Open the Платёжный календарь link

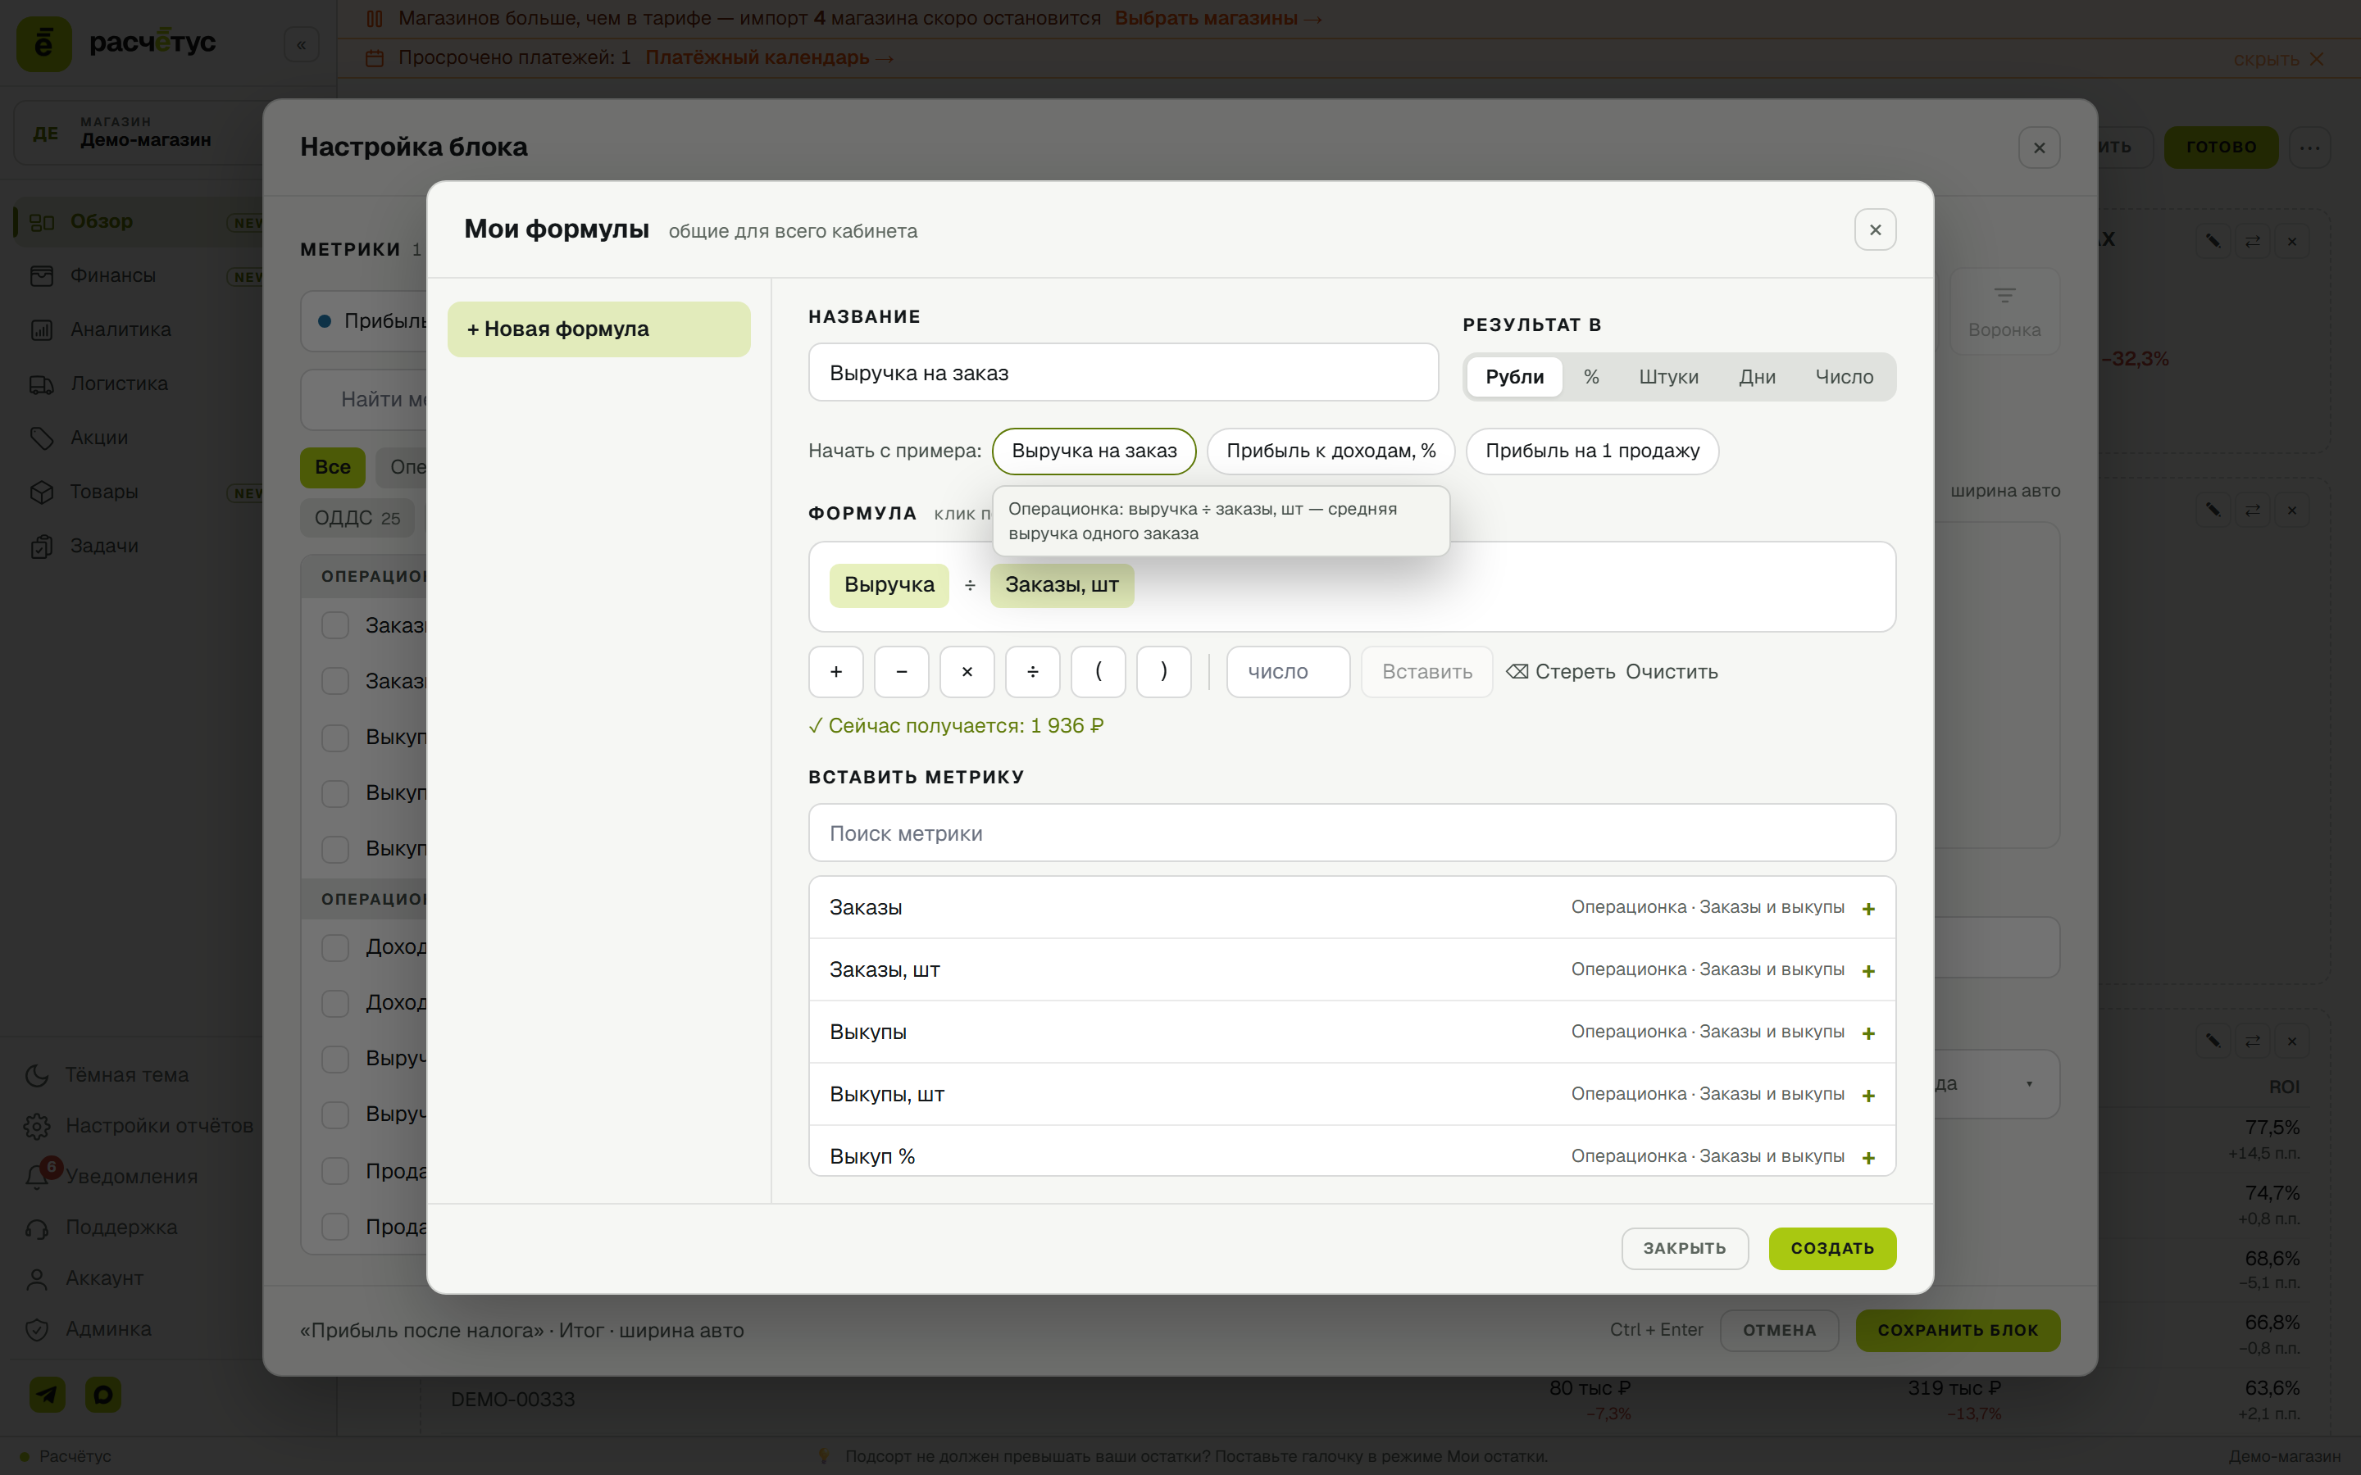pos(770,57)
